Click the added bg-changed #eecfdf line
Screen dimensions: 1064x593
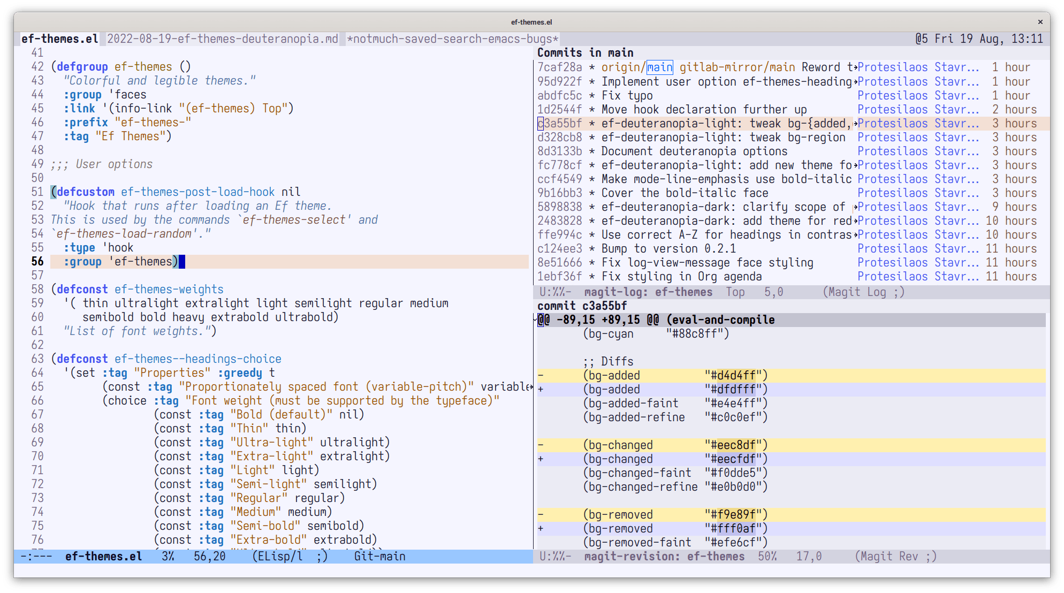click(792, 459)
